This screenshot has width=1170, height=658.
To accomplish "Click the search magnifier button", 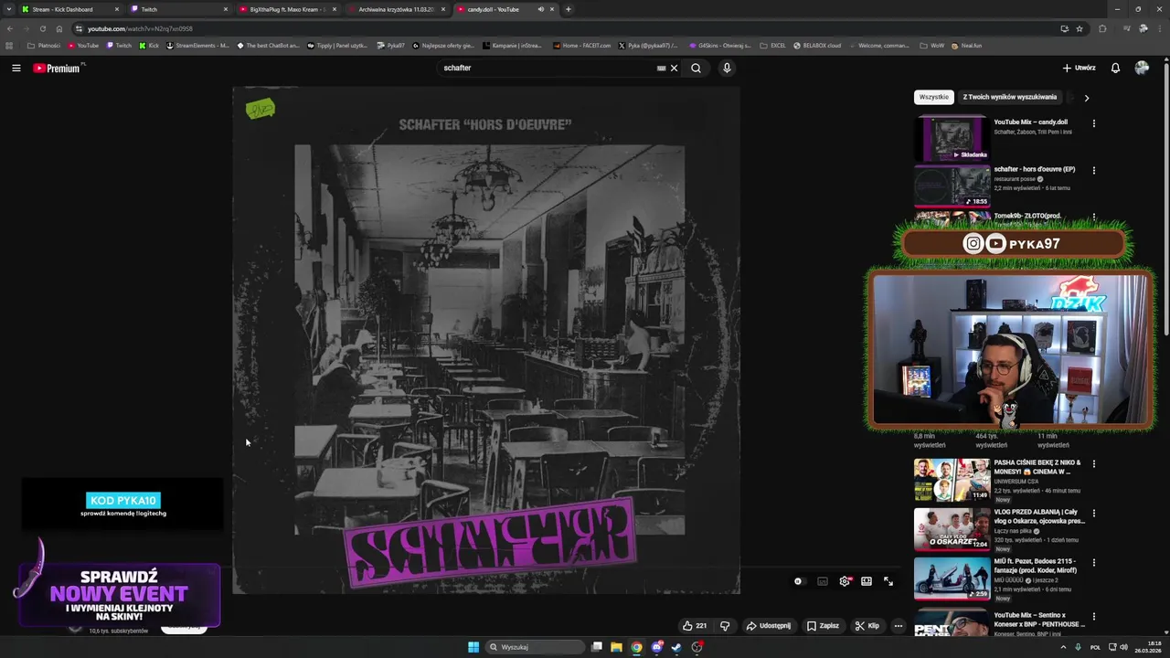I will [x=696, y=68].
